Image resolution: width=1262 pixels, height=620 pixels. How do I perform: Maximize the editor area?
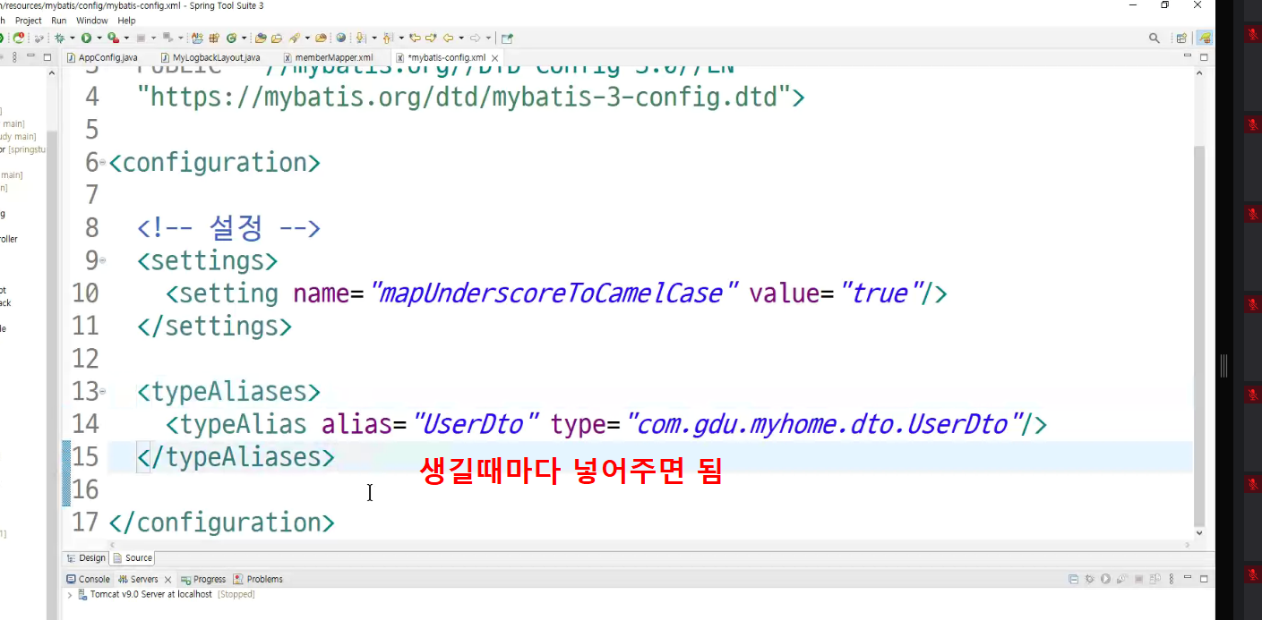(x=1204, y=57)
